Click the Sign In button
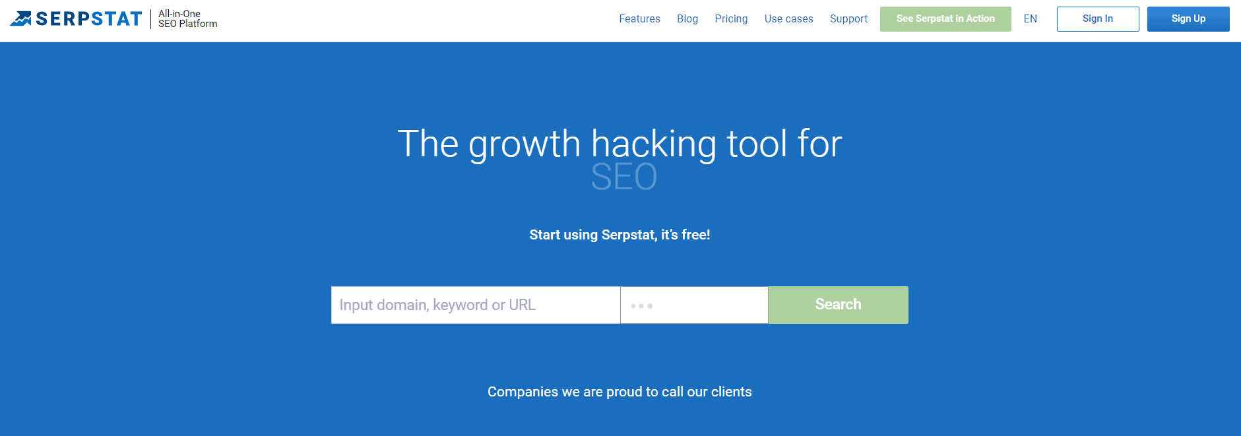This screenshot has height=436, width=1241. pos(1097,19)
